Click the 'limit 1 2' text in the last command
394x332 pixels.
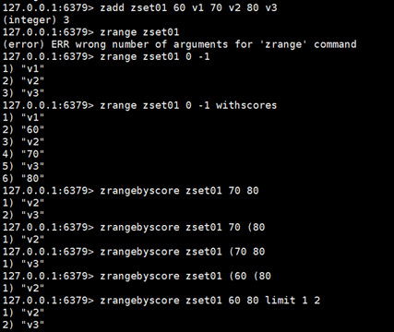pyautogui.click(x=293, y=300)
